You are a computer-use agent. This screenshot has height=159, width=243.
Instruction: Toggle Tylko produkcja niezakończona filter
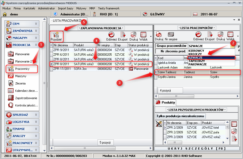coord(180,116)
